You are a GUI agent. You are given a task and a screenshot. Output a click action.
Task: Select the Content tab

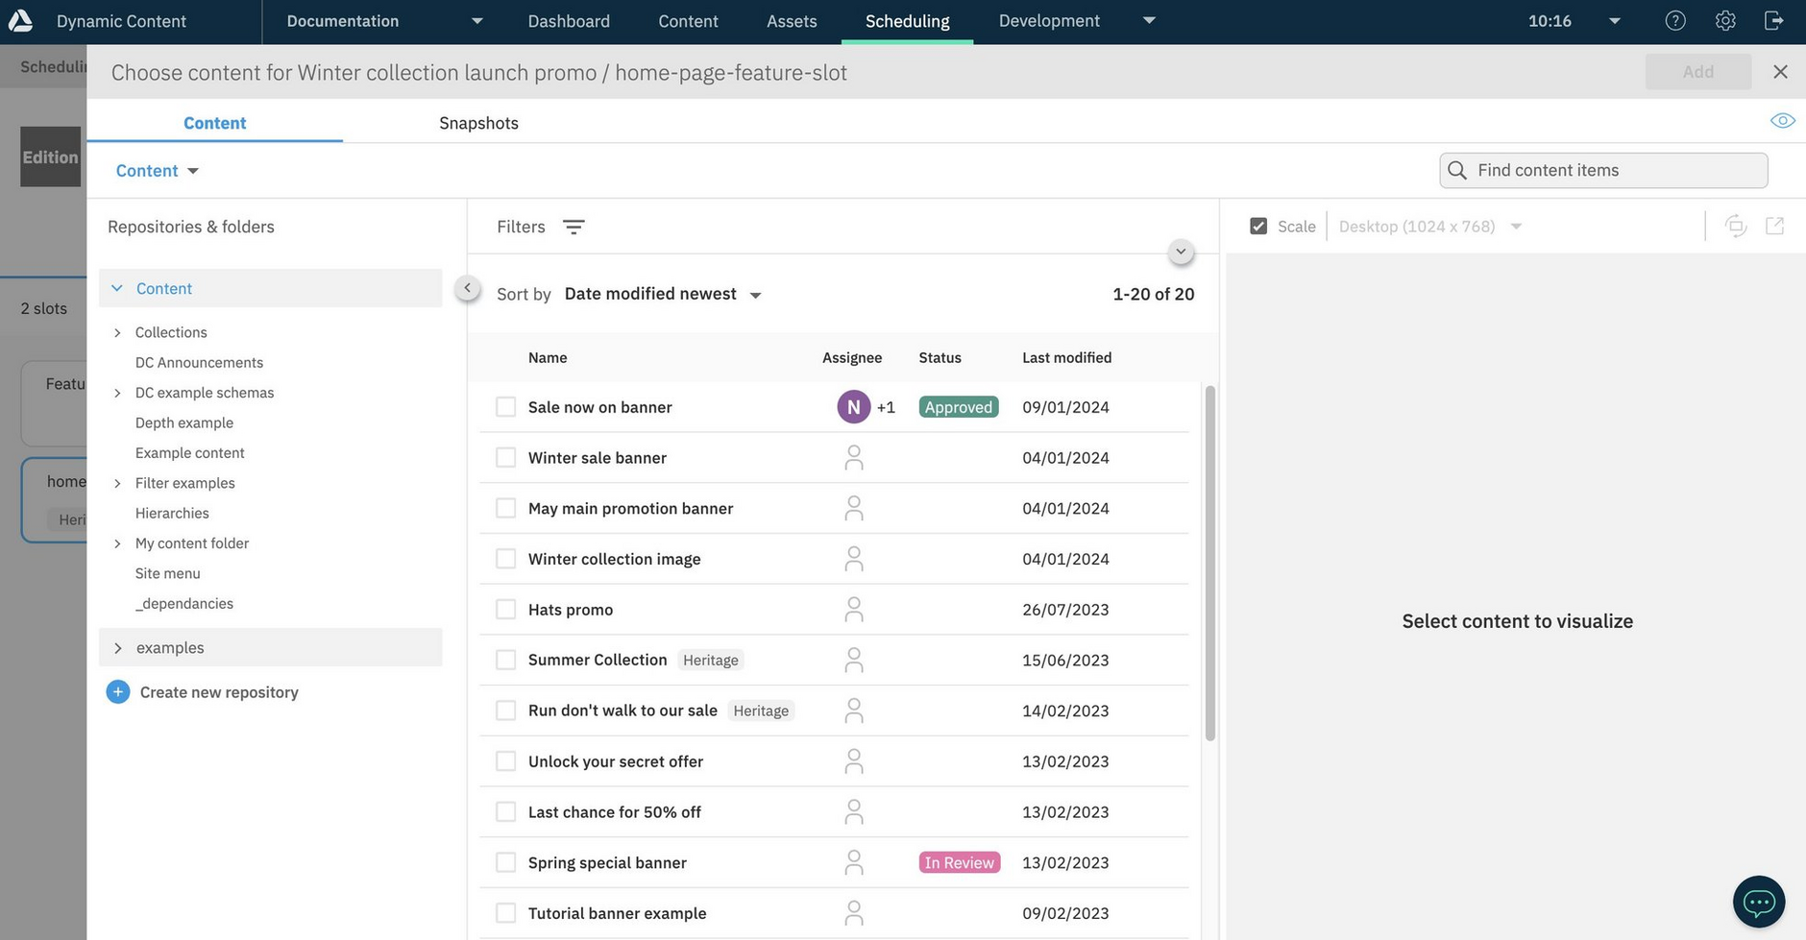(x=214, y=123)
